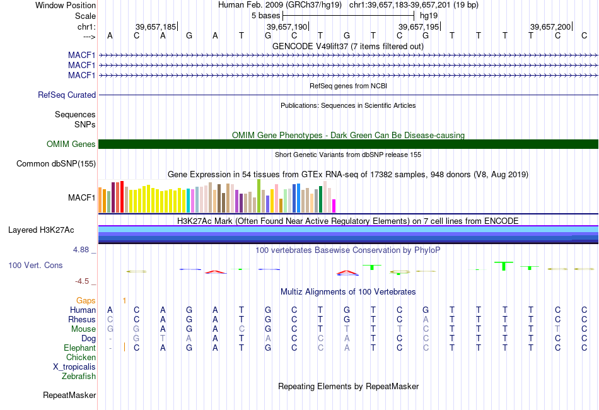
Task: Click the red bar in GTEx chart
Action: coord(122,197)
